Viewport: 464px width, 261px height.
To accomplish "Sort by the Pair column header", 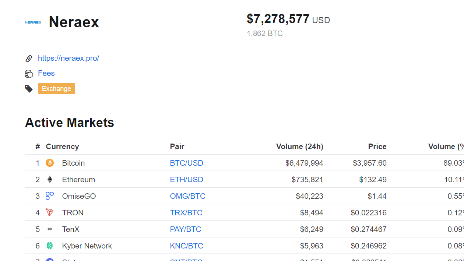I will [x=177, y=146].
